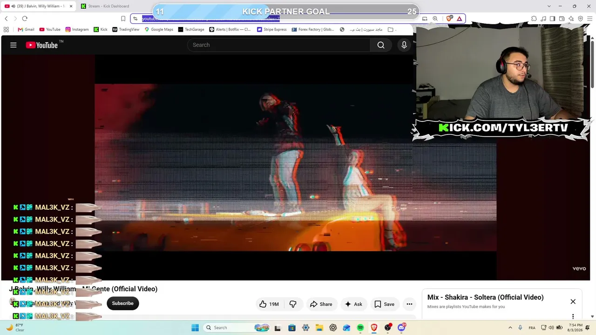Close the Mix - Shakira playlist panel
The width and height of the screenshot is (596, 335).
tap(573, 301)
